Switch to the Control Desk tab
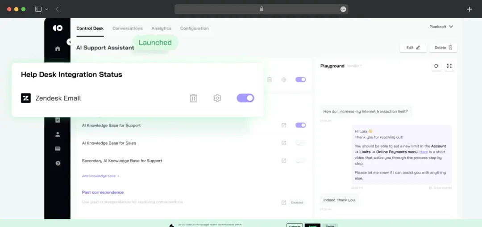 90,28
